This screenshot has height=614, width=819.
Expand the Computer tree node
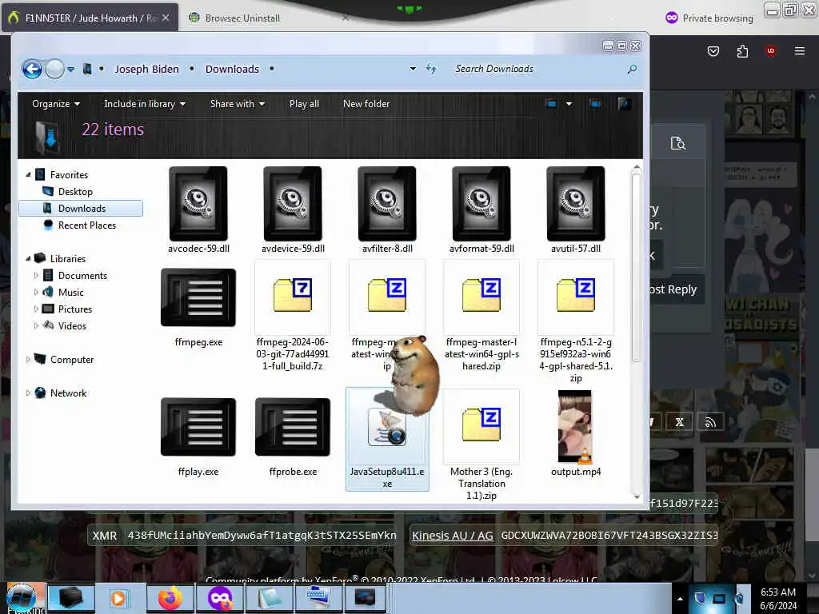[28, 359]
